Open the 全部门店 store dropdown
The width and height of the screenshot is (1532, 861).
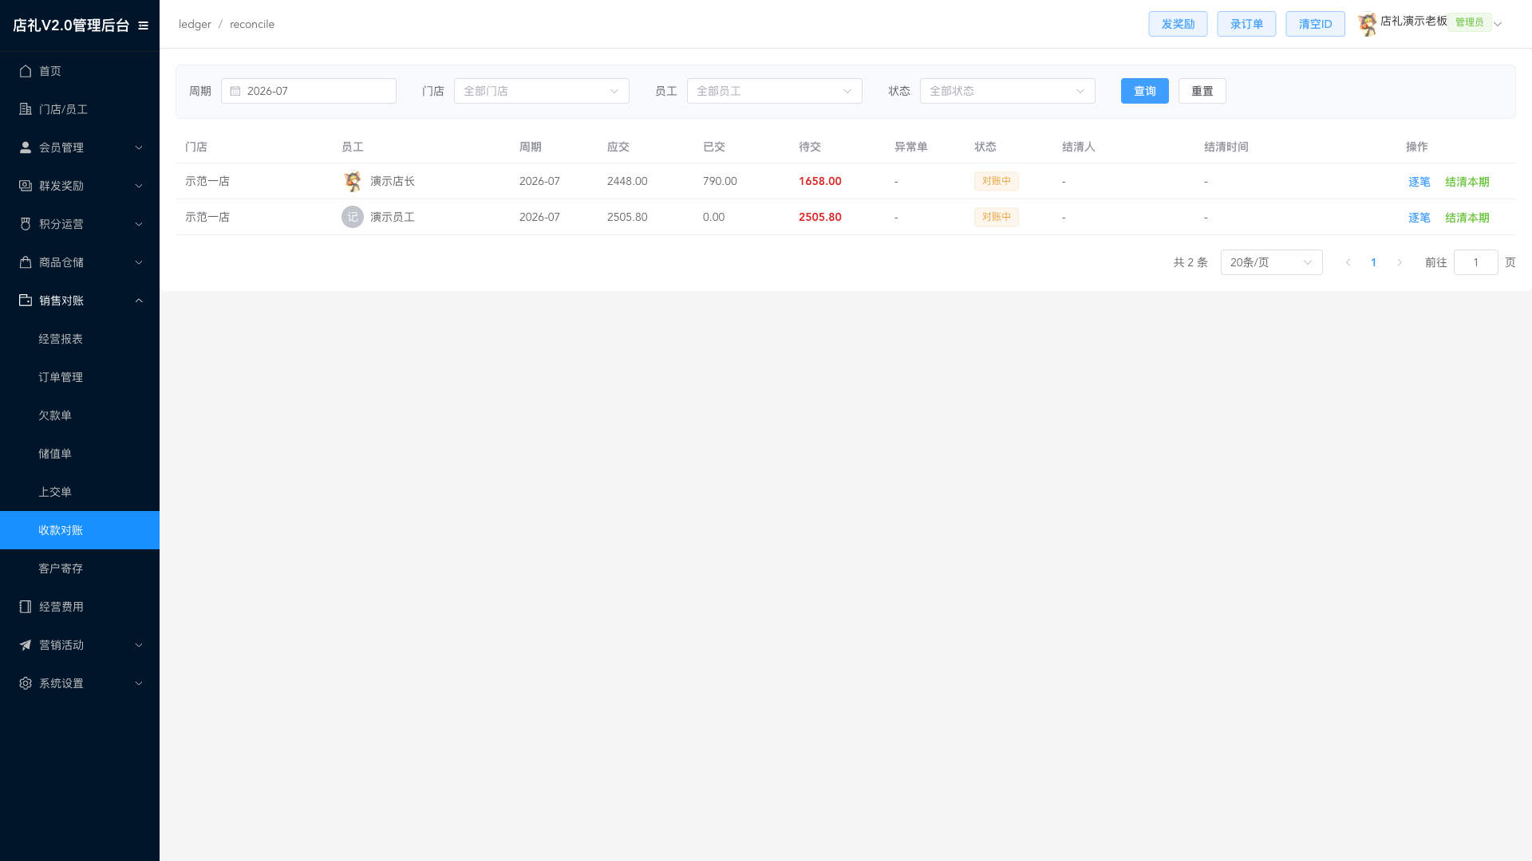coord(542,91)
